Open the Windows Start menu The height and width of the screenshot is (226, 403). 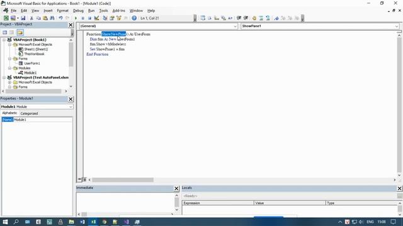(5, 222)
